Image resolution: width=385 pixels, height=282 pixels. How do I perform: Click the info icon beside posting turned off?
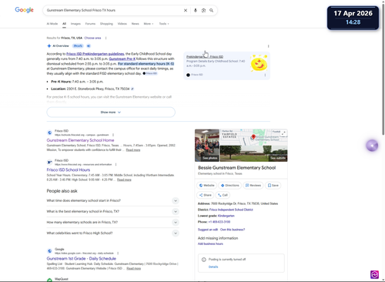(204, 260)
